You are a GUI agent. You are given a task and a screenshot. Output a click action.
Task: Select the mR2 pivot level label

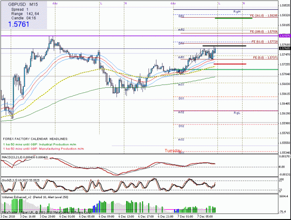(x=181, y=30)
